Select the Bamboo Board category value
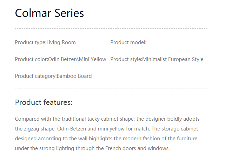This screenshot has height=161, width=232. coord(74,76)
